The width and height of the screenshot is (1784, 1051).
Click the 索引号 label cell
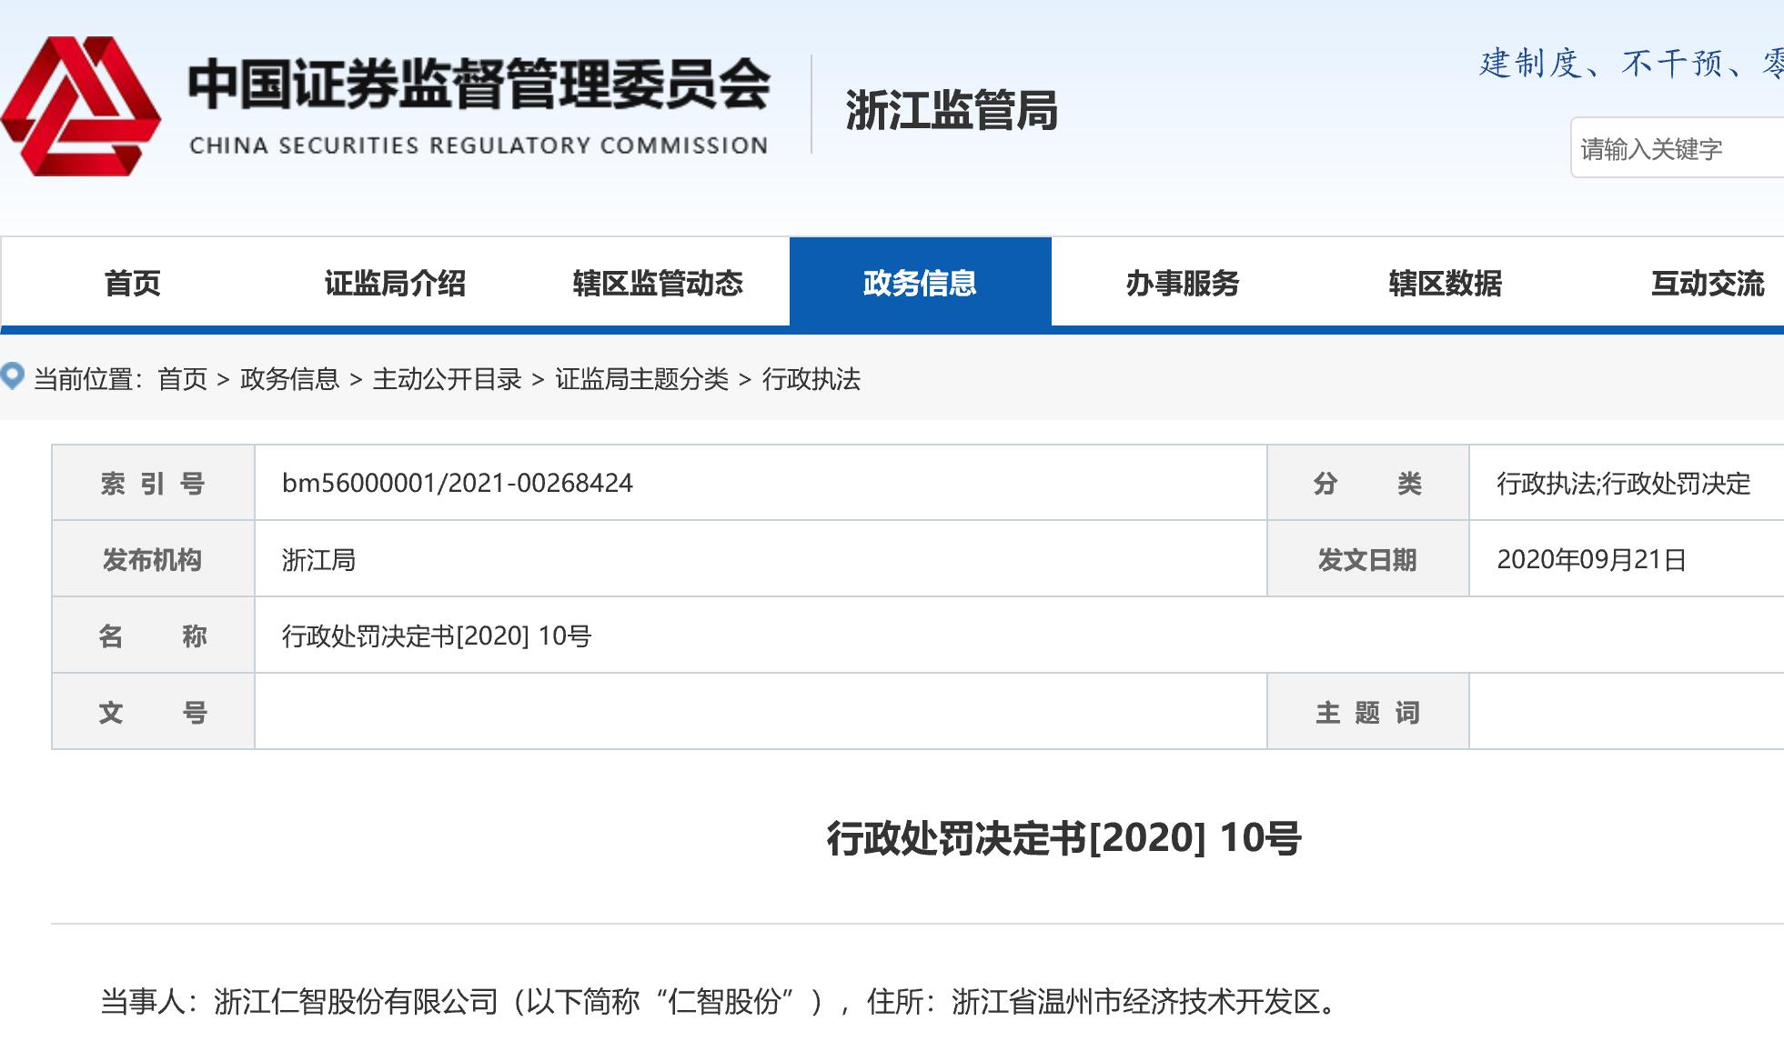tap(153, 483)
